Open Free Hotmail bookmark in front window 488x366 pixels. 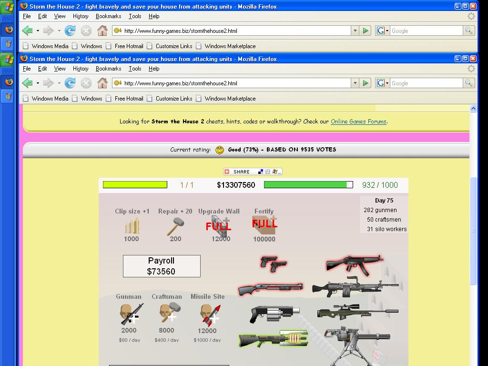[125, 98]
